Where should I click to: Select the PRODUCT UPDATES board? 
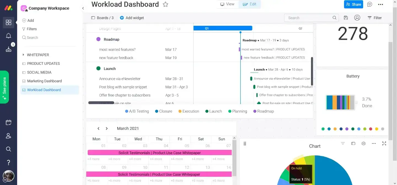click(43, 63)
